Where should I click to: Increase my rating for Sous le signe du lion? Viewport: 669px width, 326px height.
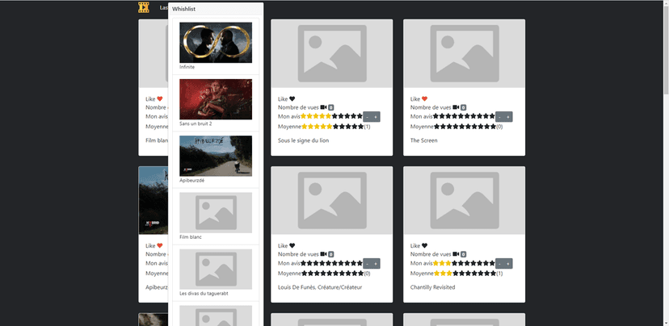point(376,117)
